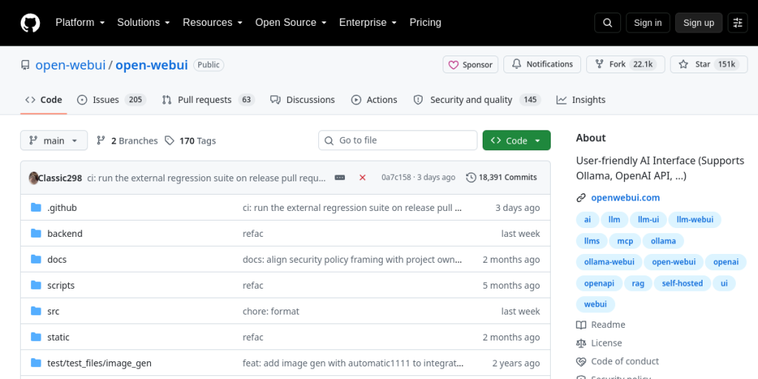Image resolution: width=758 pixels, height=379 pixels.
Task: Click the mcp topic tag
Action: tap(625, 241)
